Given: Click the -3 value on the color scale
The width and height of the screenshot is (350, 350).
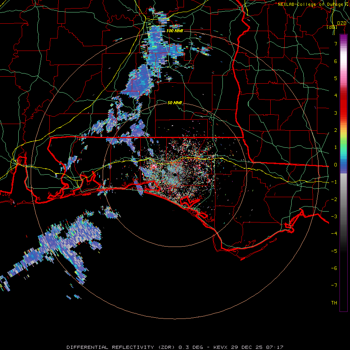Looking at the screenshot, I should click(x=334, y=217).
